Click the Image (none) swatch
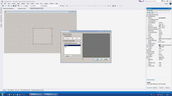Viewport: 172px width, 96px height. pyautogui.click(x=160, y=42)
